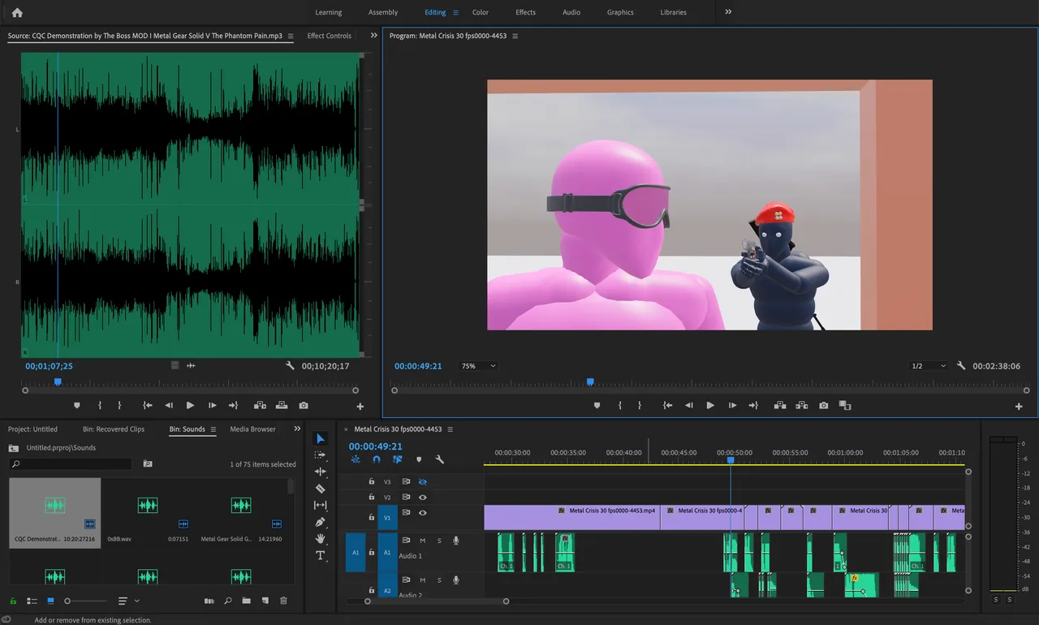Toggle V2 track output eye
The width and height of the screenshot is (1039, 625).
(x=422, y=497)
